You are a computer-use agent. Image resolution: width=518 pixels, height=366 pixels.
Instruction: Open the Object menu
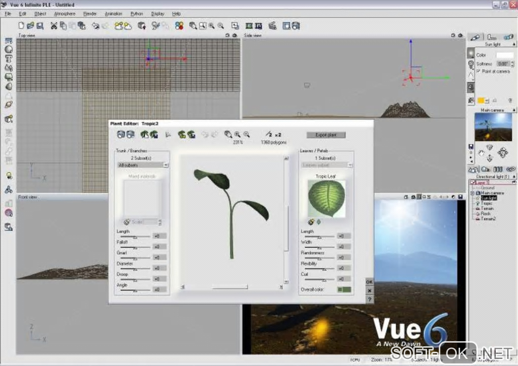pos(40,14)
